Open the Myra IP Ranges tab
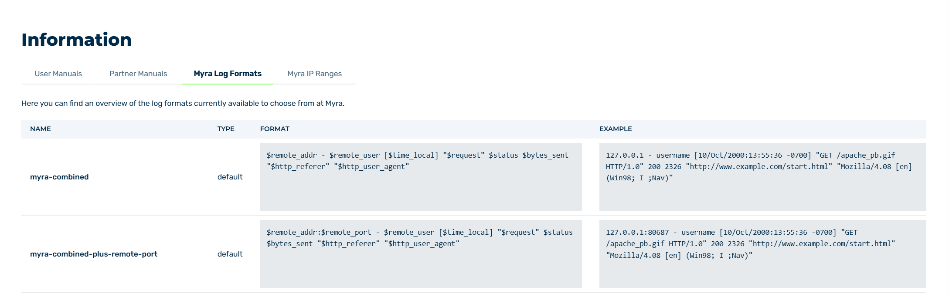949x294 pixels. pyautogui.click(x=314, y=74)
